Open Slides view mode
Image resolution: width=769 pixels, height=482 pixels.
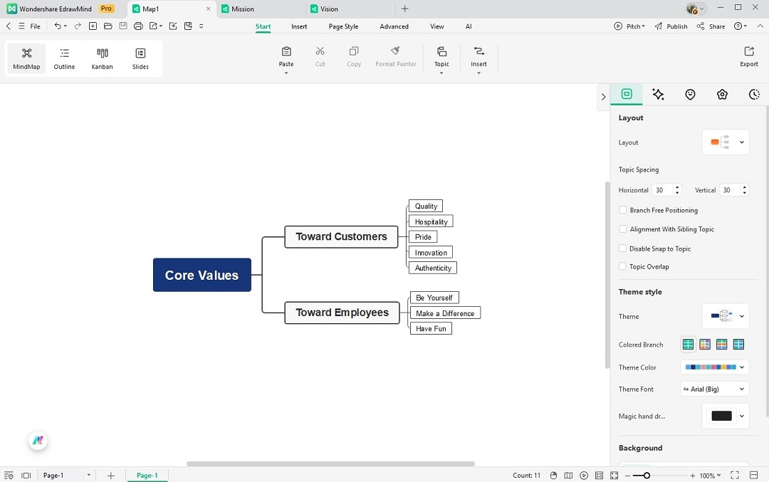140,58
